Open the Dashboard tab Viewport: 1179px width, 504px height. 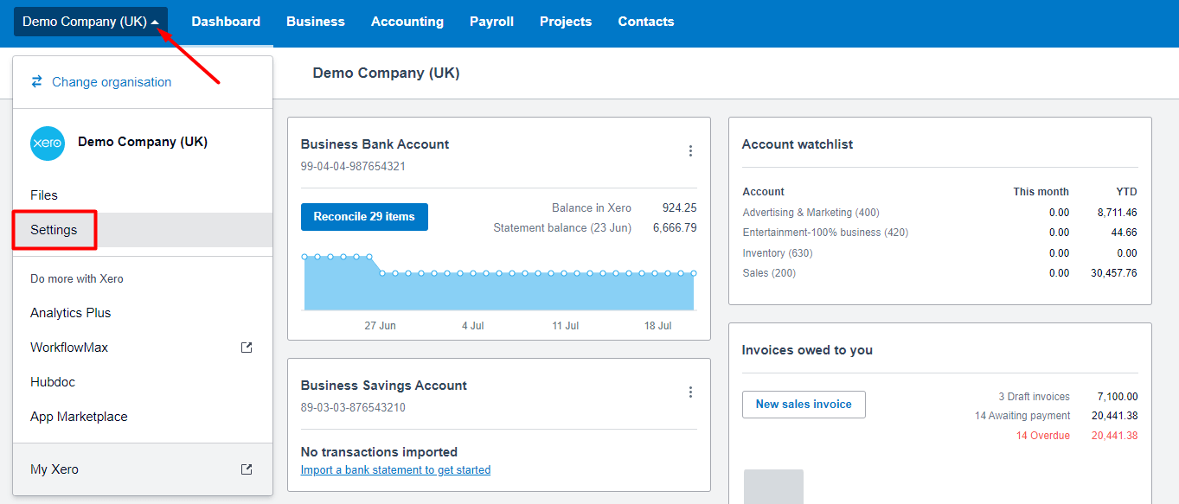226,22
